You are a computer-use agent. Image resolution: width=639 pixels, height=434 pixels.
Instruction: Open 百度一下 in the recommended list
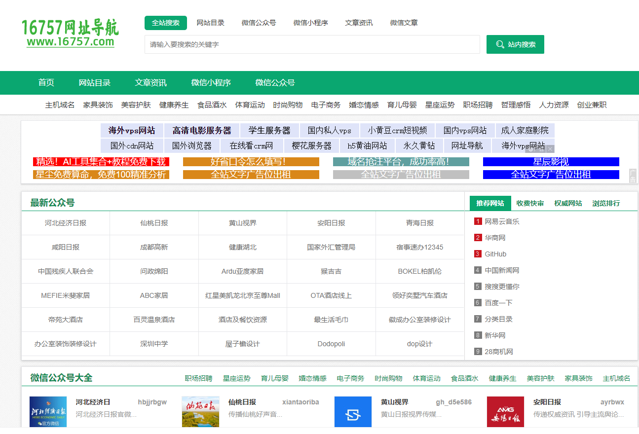coord(498,303)
